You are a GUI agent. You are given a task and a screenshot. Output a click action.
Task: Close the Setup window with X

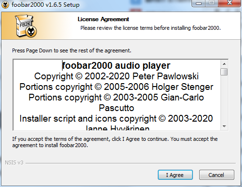(229, 3)
